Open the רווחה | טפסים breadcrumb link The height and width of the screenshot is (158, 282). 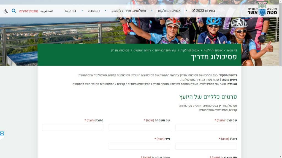click(x=142, y=50)
